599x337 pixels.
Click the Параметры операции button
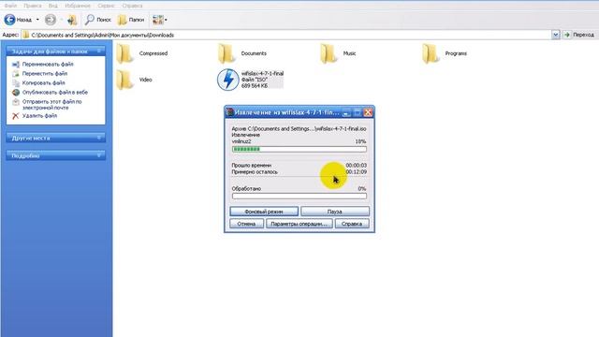[x=299, y=224]
